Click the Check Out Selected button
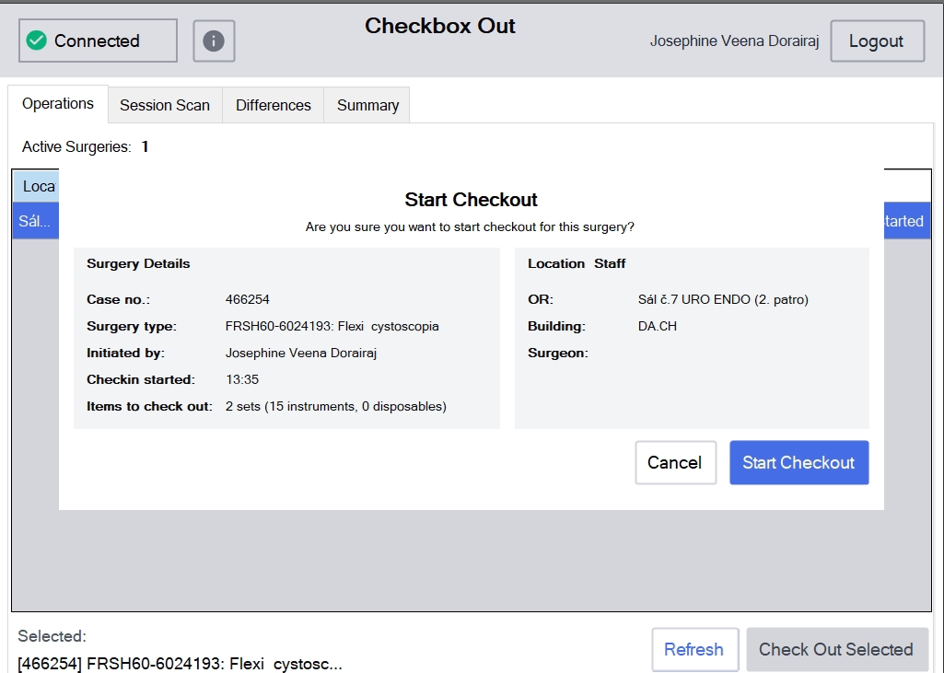The width and height of the screenshot is (944, 673). (x=837, y=650)
